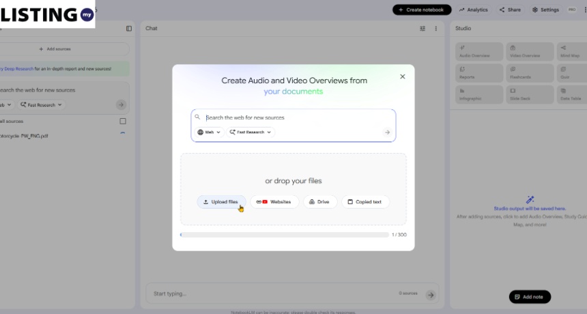The height and width of the screenshot is (314, 587).
Task: Click the 1 / 300 source count
Action: pos(399,235)
